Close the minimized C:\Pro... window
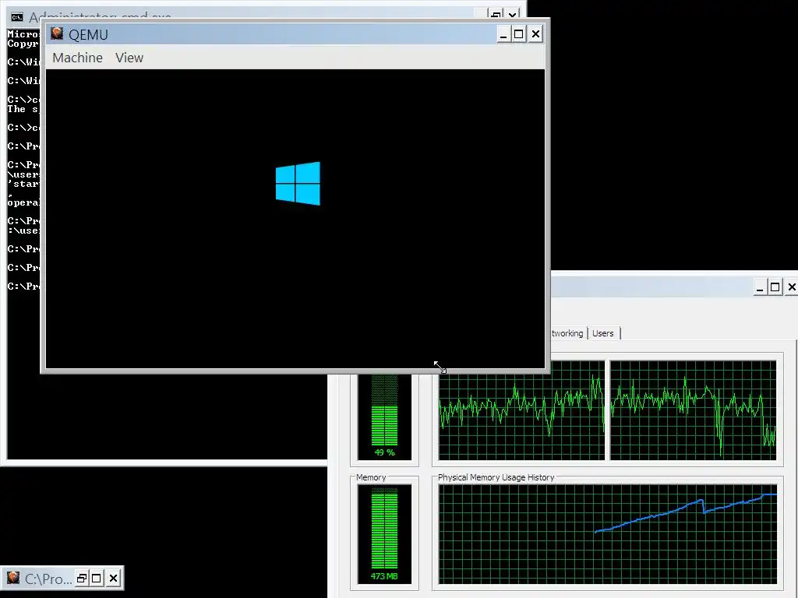The height and width of the screenshot is (598, 798). 114,579
